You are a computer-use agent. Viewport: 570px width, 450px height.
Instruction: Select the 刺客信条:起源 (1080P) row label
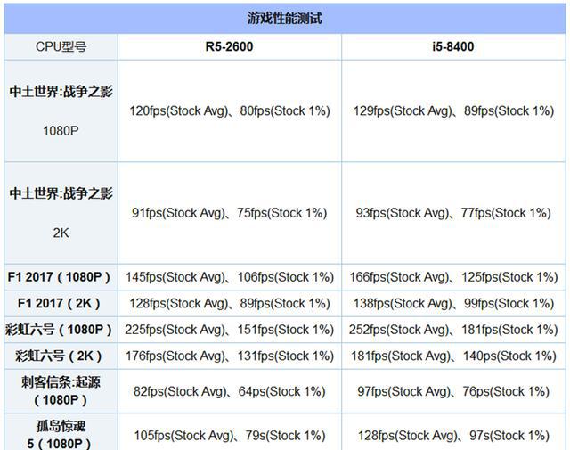coord(61,391)
